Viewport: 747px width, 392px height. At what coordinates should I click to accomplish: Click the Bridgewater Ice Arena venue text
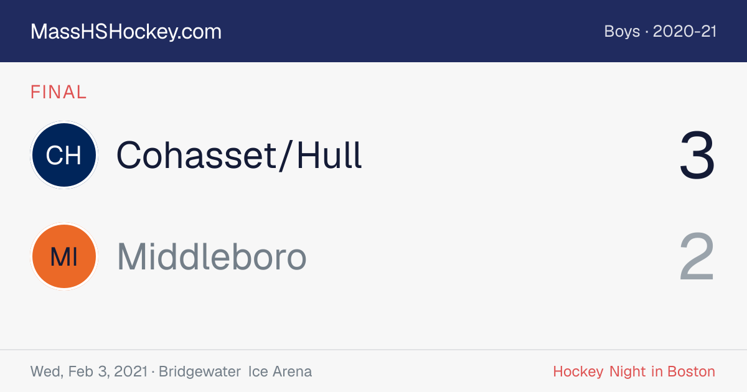tap(235, 371)
